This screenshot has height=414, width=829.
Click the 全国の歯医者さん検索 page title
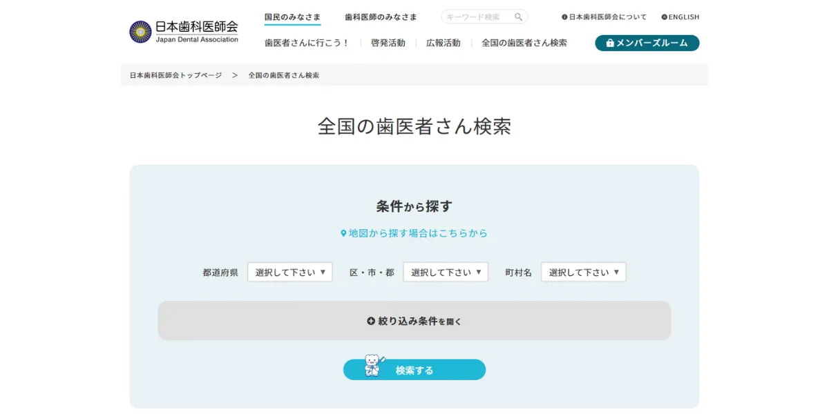tap(414, 126)
